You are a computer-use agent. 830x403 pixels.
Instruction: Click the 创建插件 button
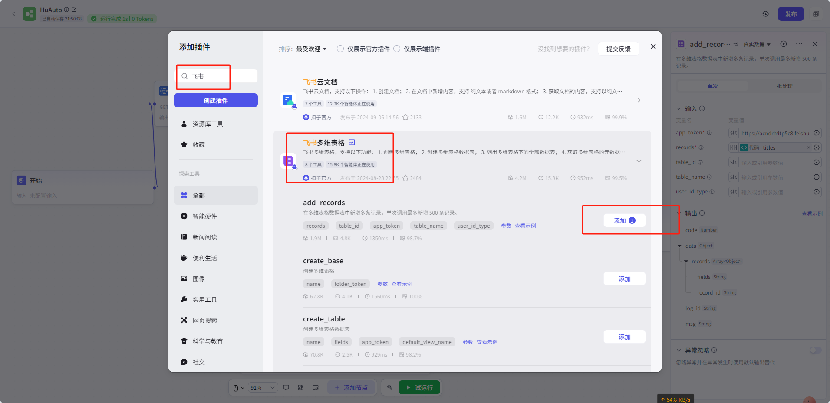216,100
